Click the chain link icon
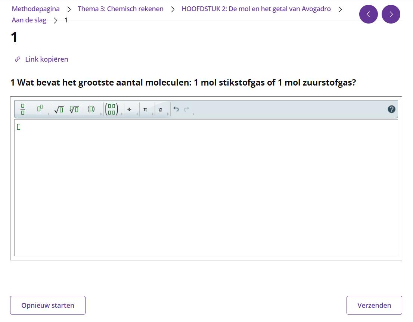The width and height of the screenshot is (413, 322). 18,59
